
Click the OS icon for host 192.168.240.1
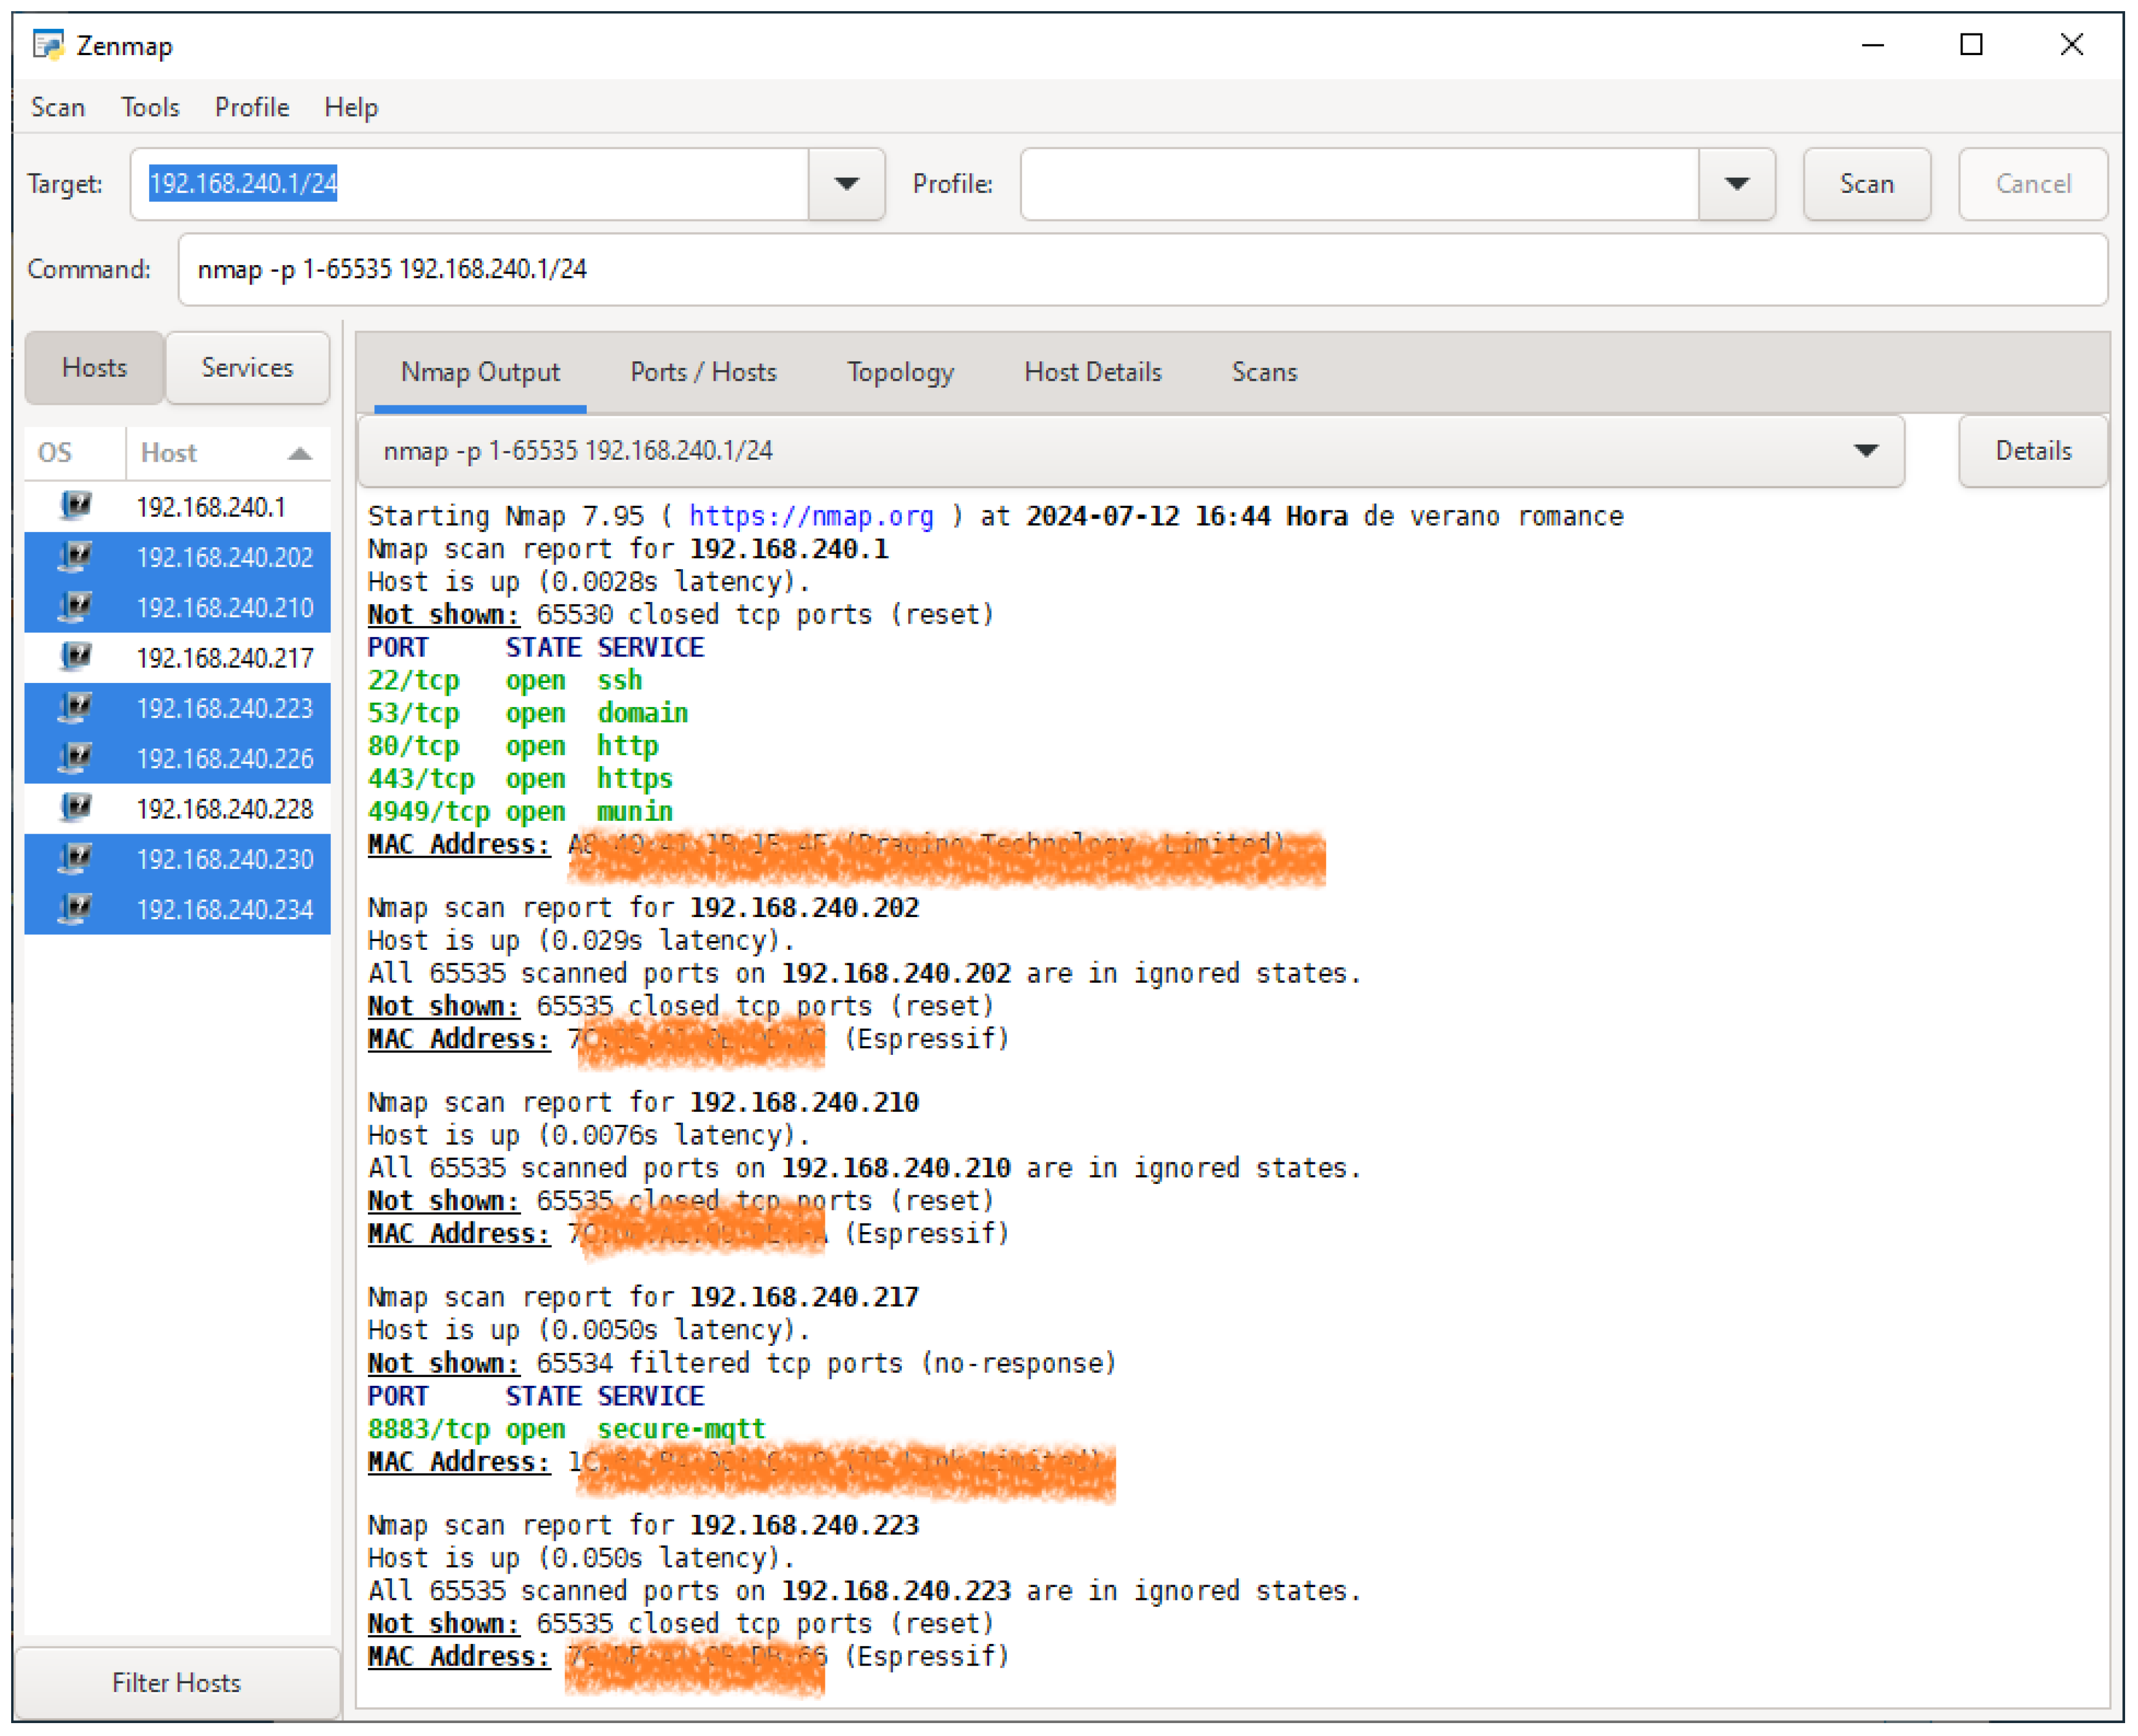tap(75, 506)
